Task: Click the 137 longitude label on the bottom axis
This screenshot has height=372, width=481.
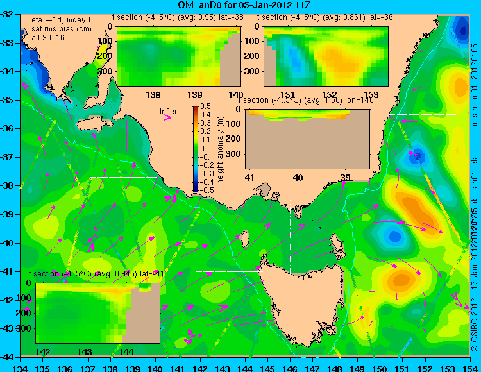Action: click(x=88, y=368)
